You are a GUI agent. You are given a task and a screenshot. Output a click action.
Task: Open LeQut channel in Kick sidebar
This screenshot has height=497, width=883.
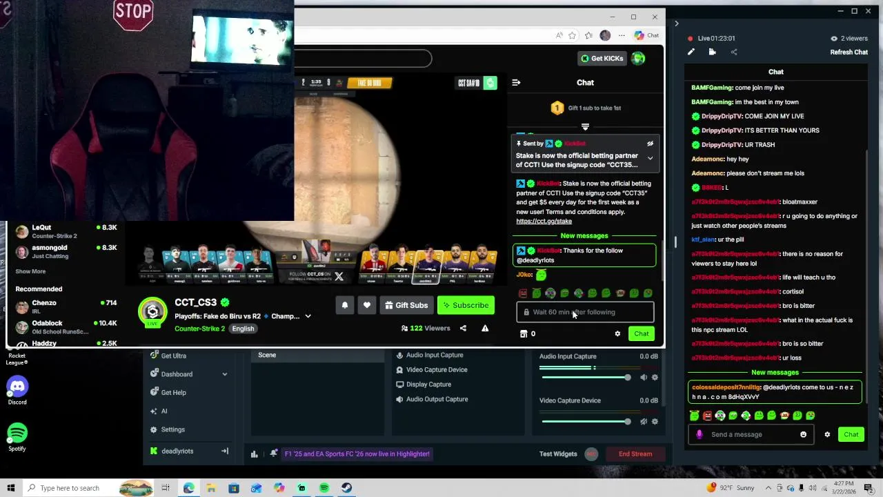[x=66, y=231]
